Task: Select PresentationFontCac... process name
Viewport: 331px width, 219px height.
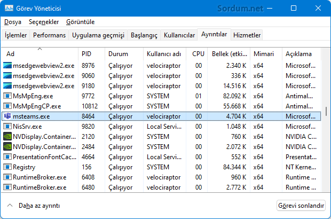Action: [x=44, y=157]
